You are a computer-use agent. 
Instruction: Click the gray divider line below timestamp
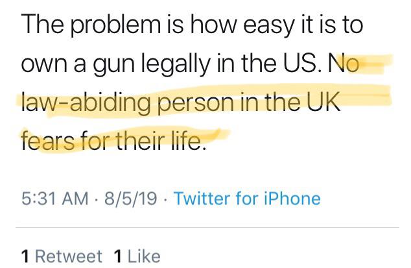click(207, 227)
